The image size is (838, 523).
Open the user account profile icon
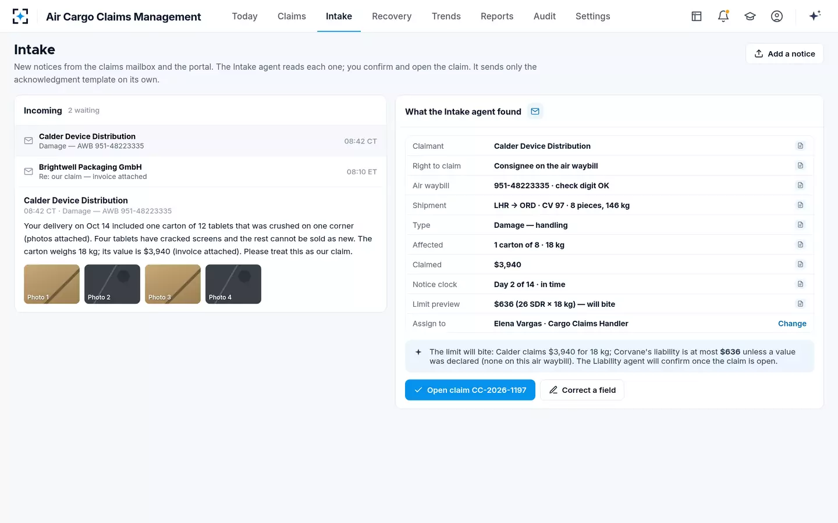click(777, 16)
